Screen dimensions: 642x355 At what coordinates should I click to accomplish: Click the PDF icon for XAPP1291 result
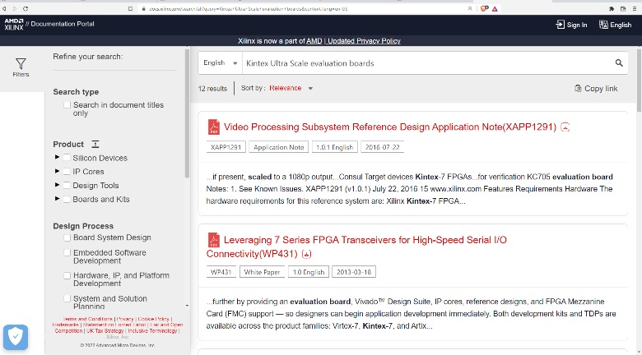pos(213,127)
